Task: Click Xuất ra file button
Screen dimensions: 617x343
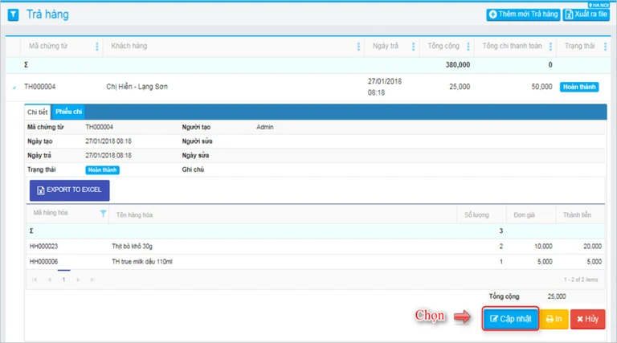Action: pos(586,14)
